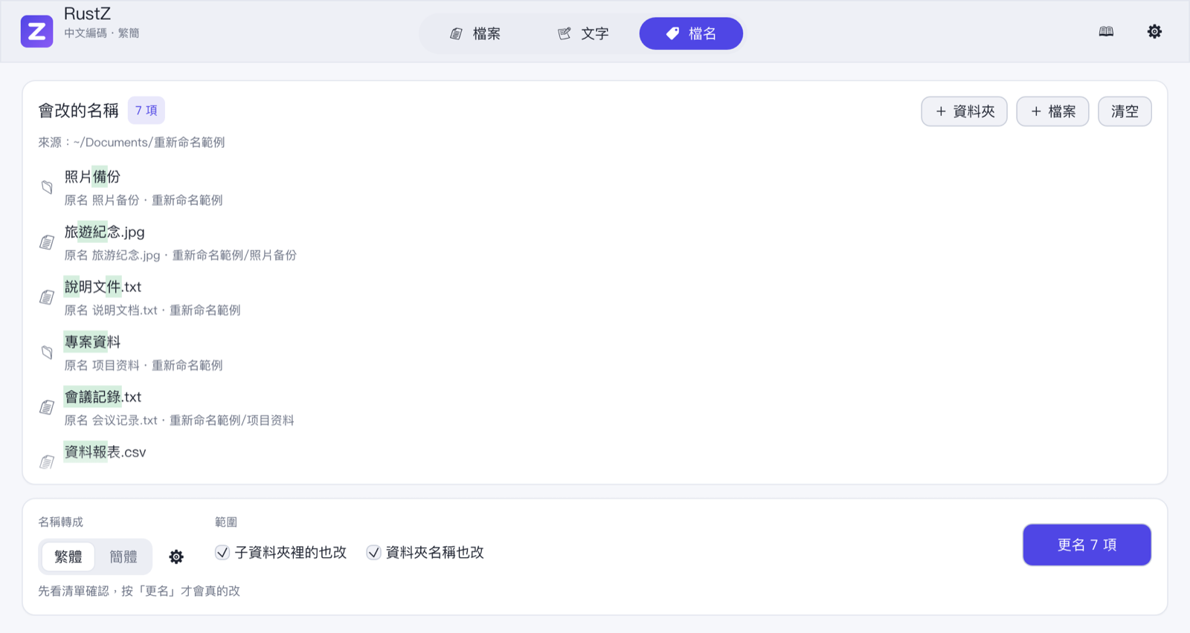
Task: Click the 範圍 label
Action: pos(226,522)
